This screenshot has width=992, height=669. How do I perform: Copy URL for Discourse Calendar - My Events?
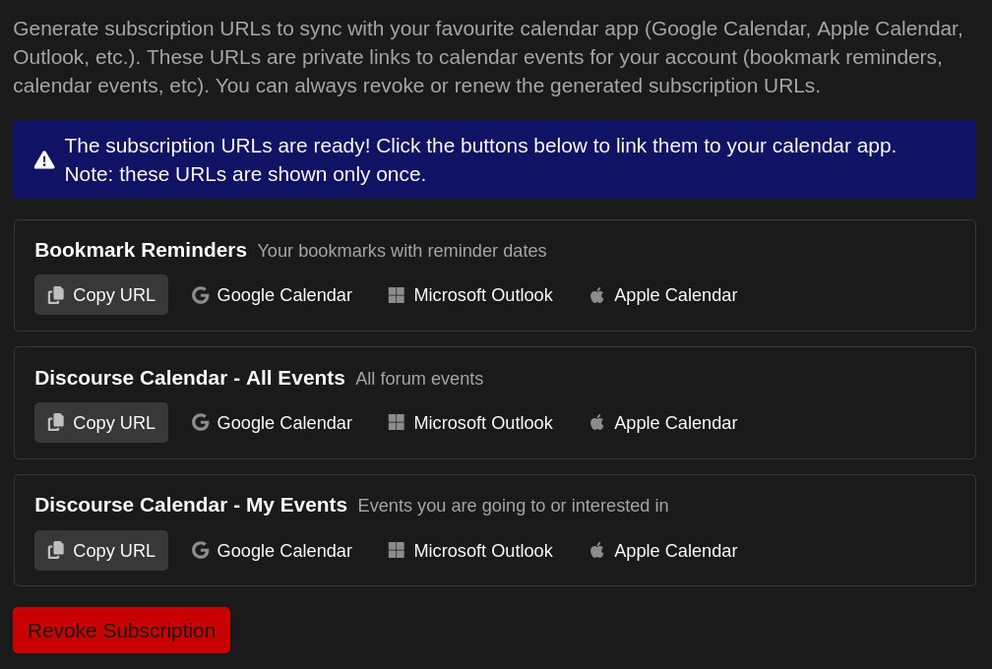coord(101,550)
